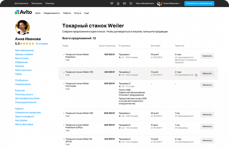Expand the Weiler Praktikant row chevron
Image resolution: width=229 pixels, height=148 pixels.
point(64,55)
